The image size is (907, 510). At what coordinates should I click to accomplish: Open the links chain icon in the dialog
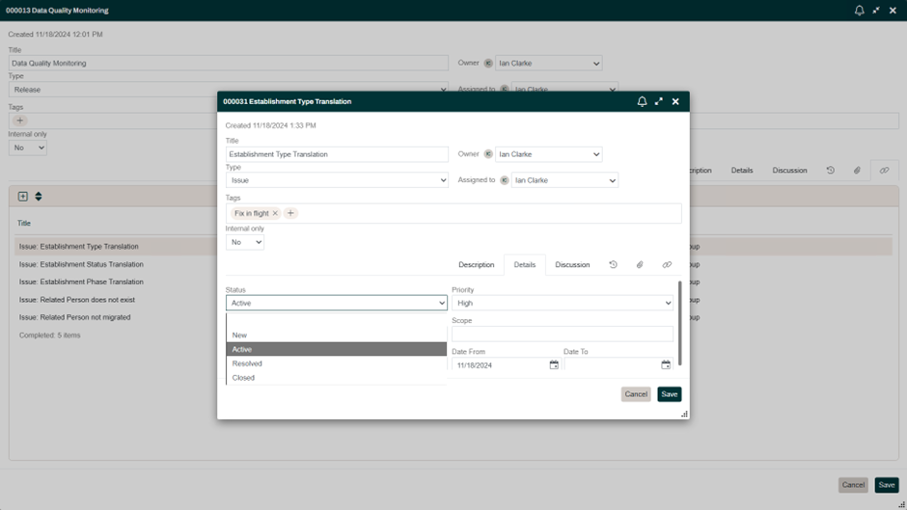point(667,264)
